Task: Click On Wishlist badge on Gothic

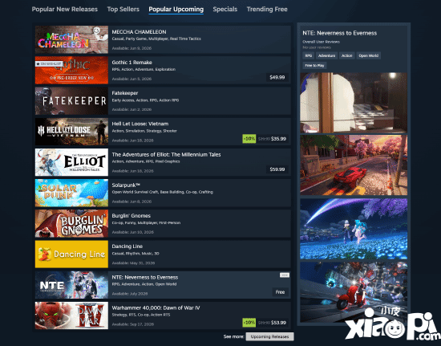Action: (49, 64)
